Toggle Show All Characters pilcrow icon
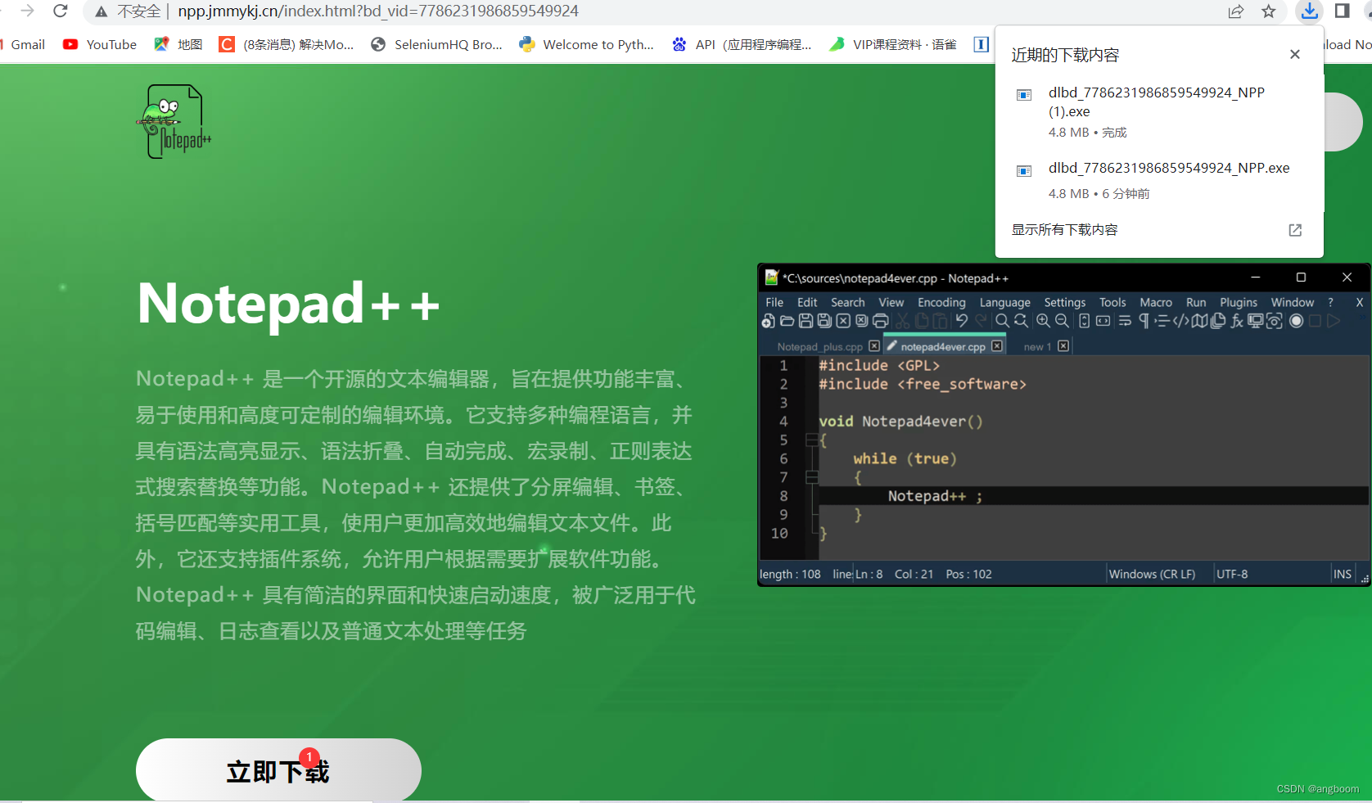Image resolution: width=1372 pixels, height=803 pixels. click(1144, 321)
